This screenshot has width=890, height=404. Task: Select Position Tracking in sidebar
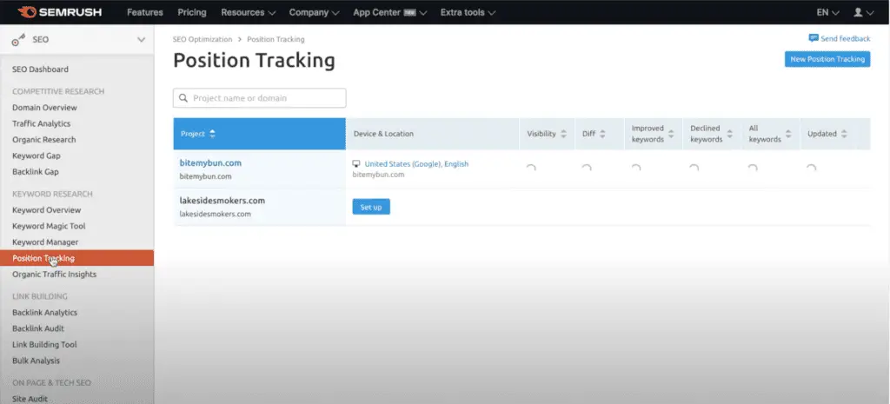click(76, 258)
